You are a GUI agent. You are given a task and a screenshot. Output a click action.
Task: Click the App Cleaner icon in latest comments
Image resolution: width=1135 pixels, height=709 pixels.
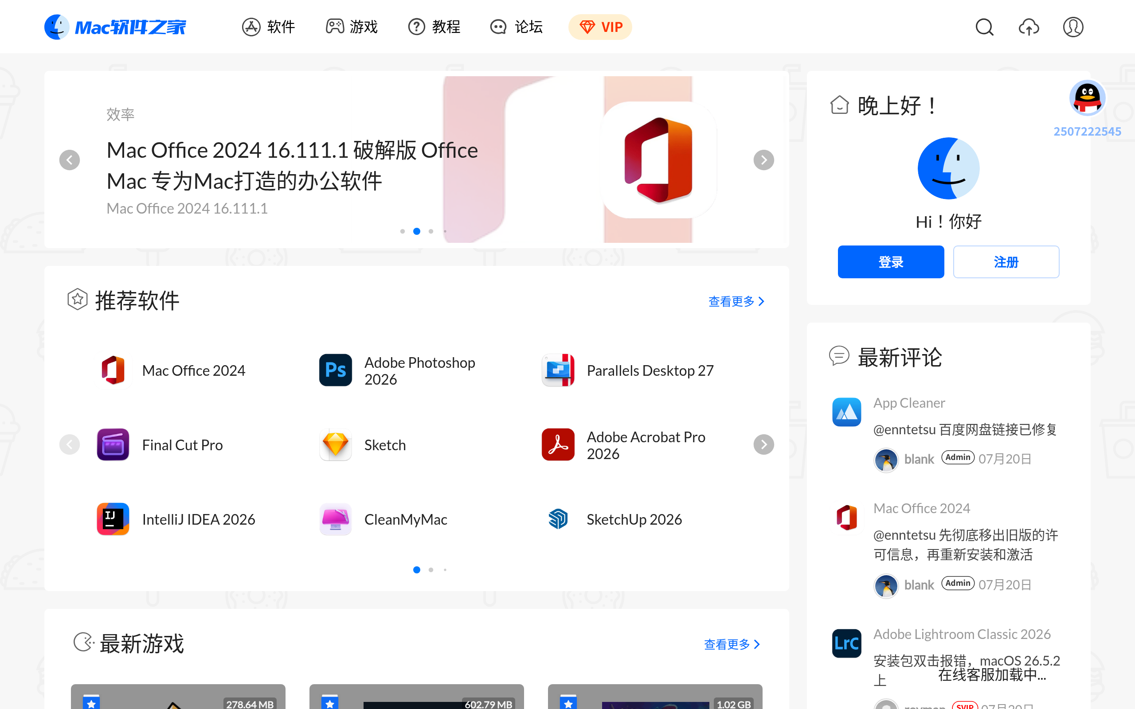pyautogui.click(x=846, y=412)
